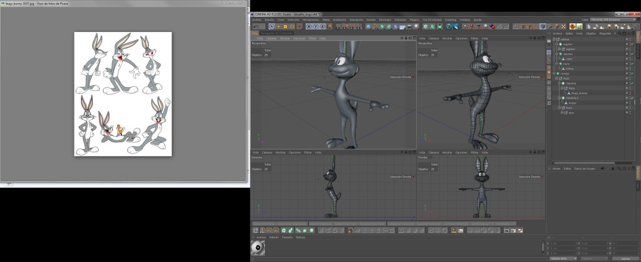Open Etiquetas menu in object manager
Screen dimensions: 641x262
click(605, 33)
